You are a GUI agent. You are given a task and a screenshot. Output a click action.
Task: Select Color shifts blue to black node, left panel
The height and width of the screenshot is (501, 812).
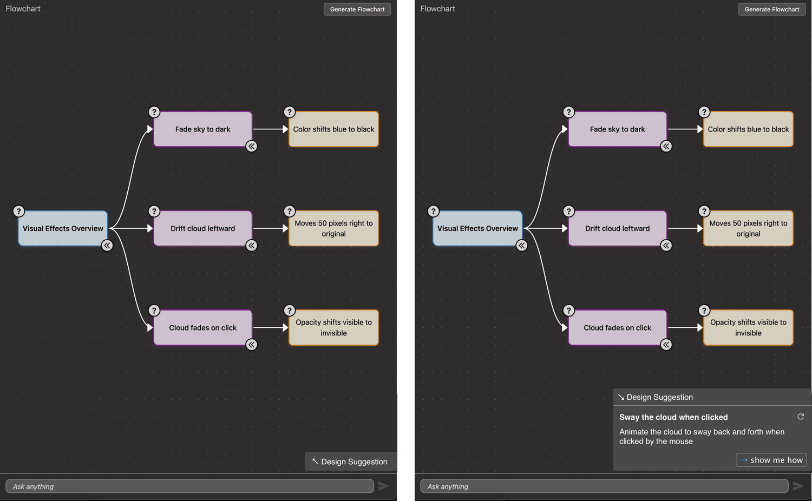click(333, 129)
